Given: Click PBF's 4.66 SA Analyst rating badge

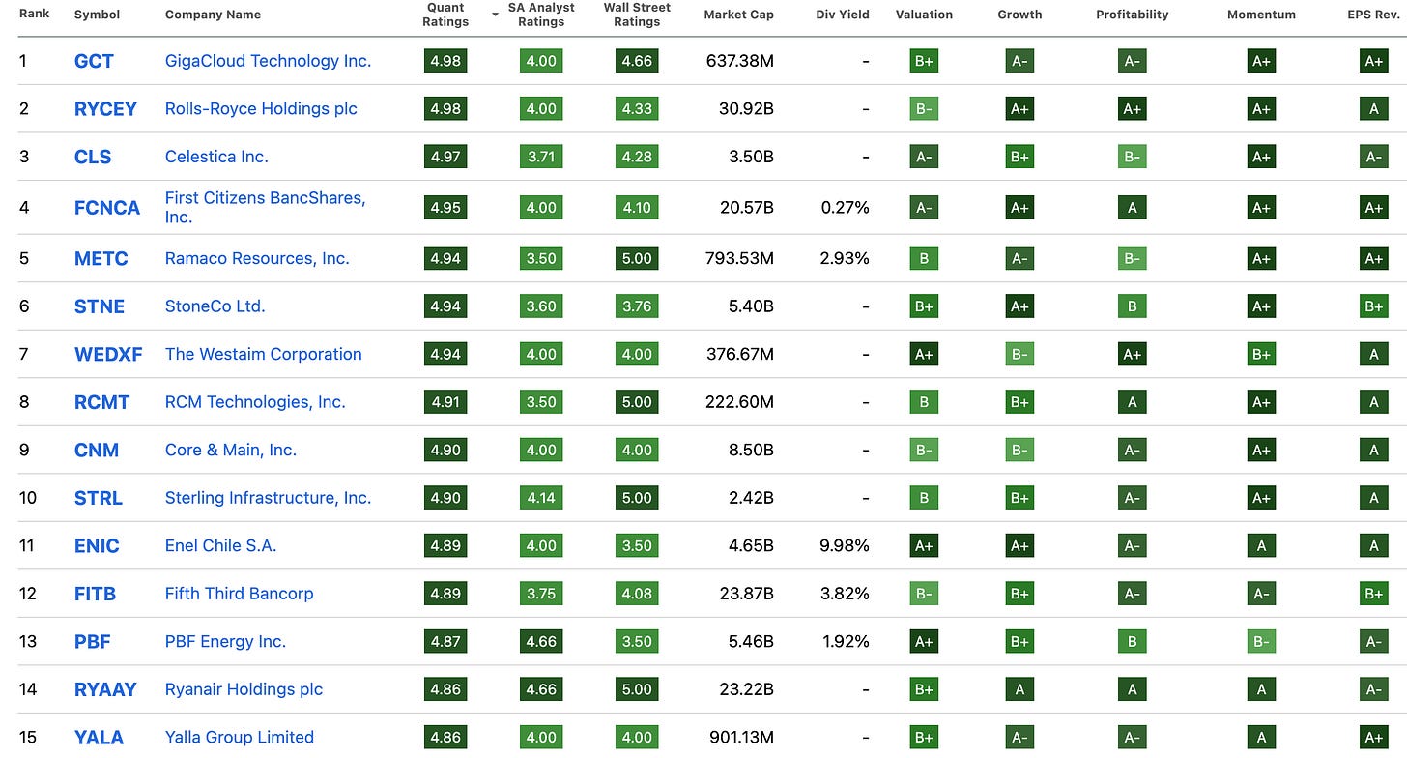Looking at the screenshot, I should click(x=541, y=642).
